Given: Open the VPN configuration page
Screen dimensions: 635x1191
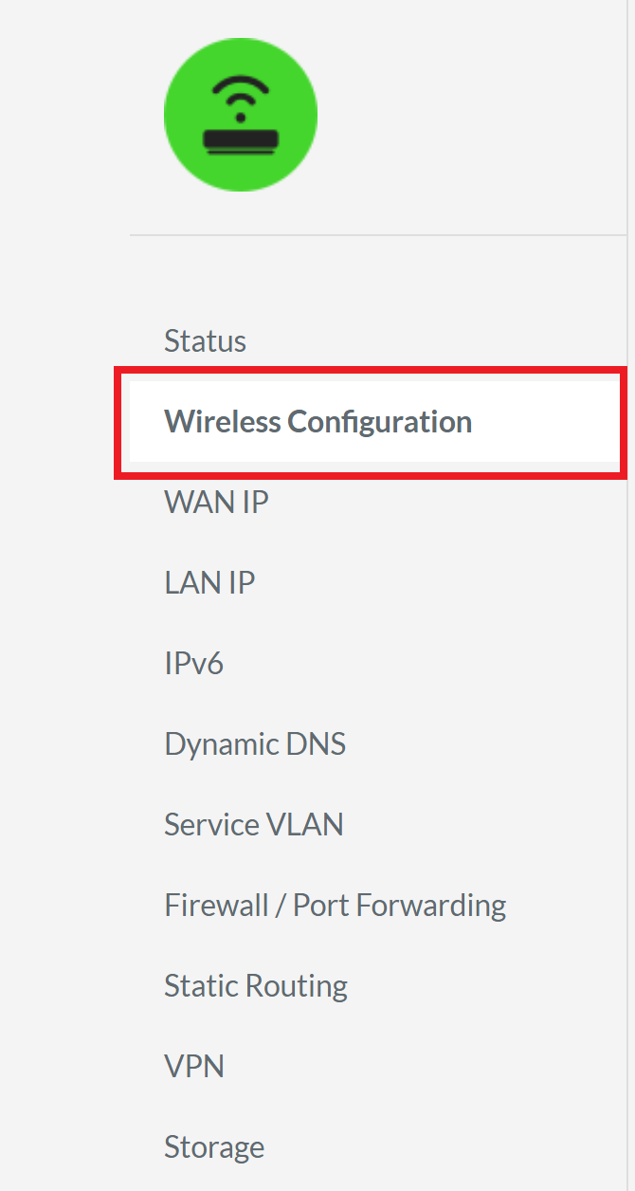Looking at the screenshot, I should (193, 1066).
